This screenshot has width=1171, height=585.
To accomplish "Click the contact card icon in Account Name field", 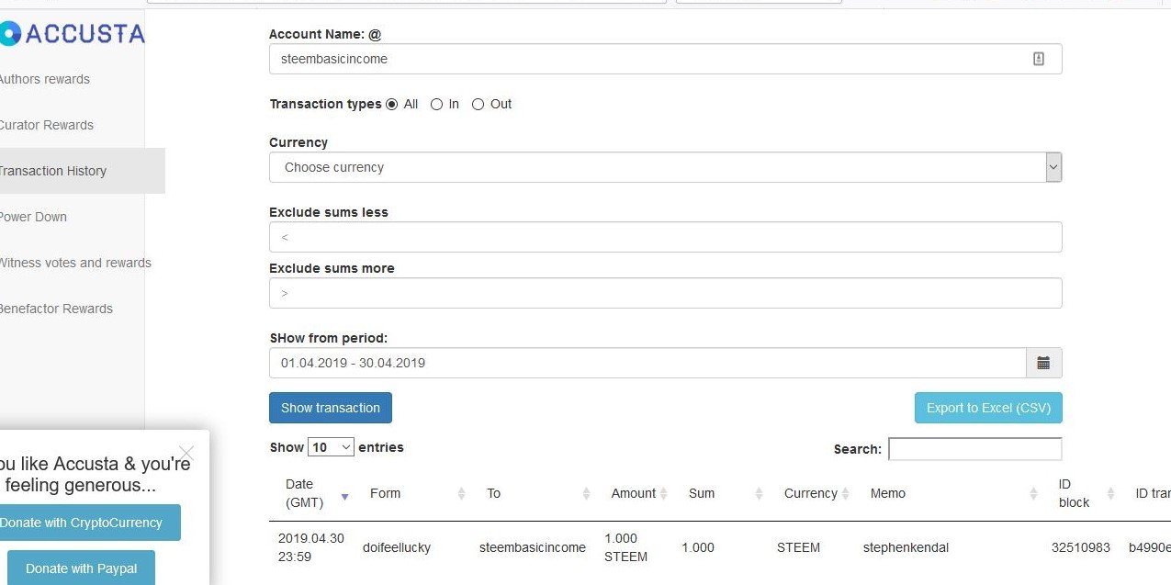I will point(1039,59).
